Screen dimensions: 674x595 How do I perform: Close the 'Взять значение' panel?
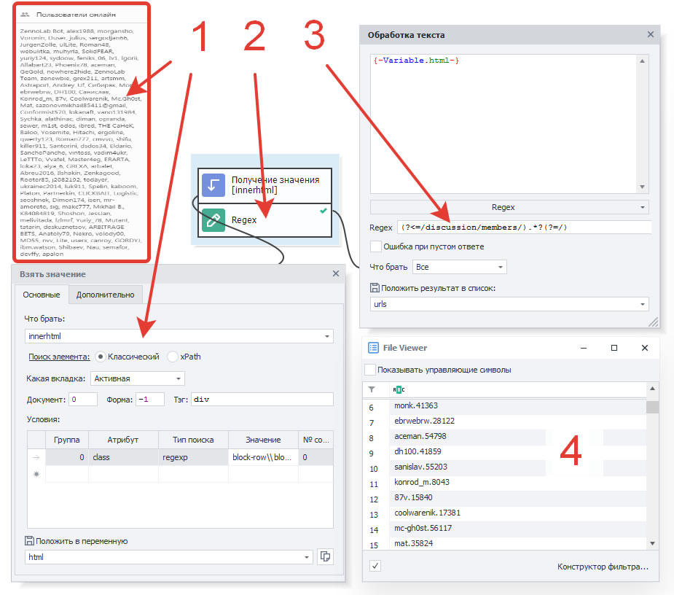pyautogui.click(x=336, y=273)
